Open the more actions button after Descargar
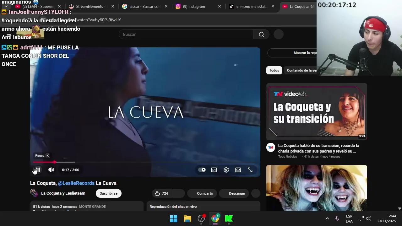Image resolution: width=402 pixels, height=226 pixels. 256,193
